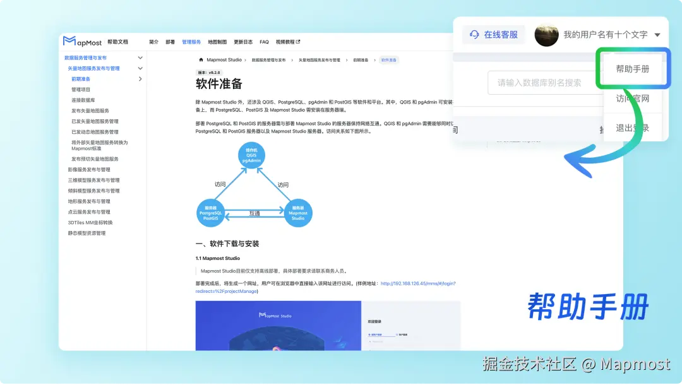Click the 软件准备 page heading
682x385 pixels.
(218, 84)
